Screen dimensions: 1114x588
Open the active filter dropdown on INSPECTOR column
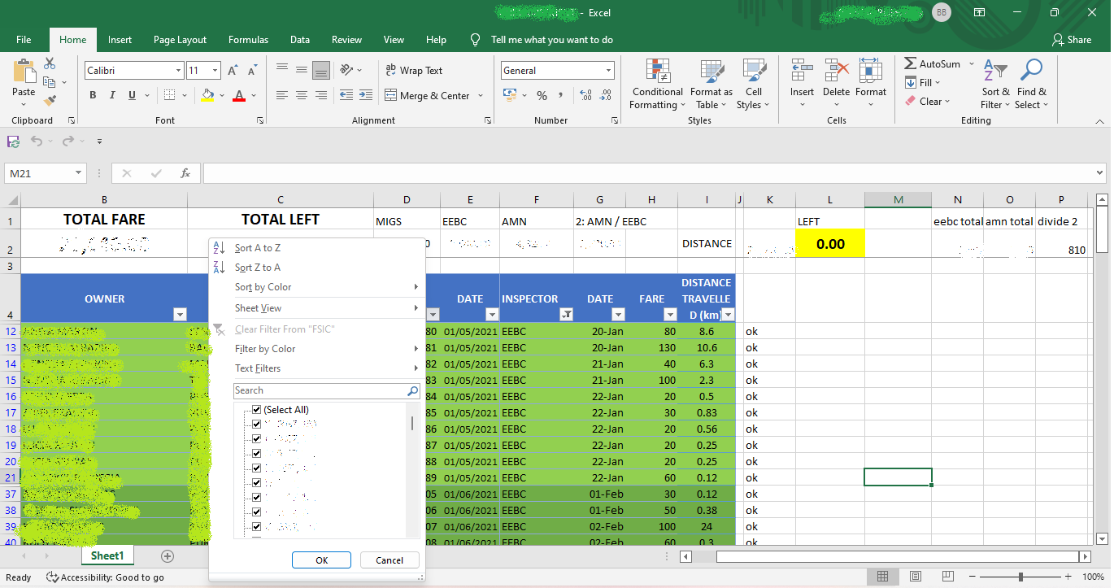[x=567, y=315]
